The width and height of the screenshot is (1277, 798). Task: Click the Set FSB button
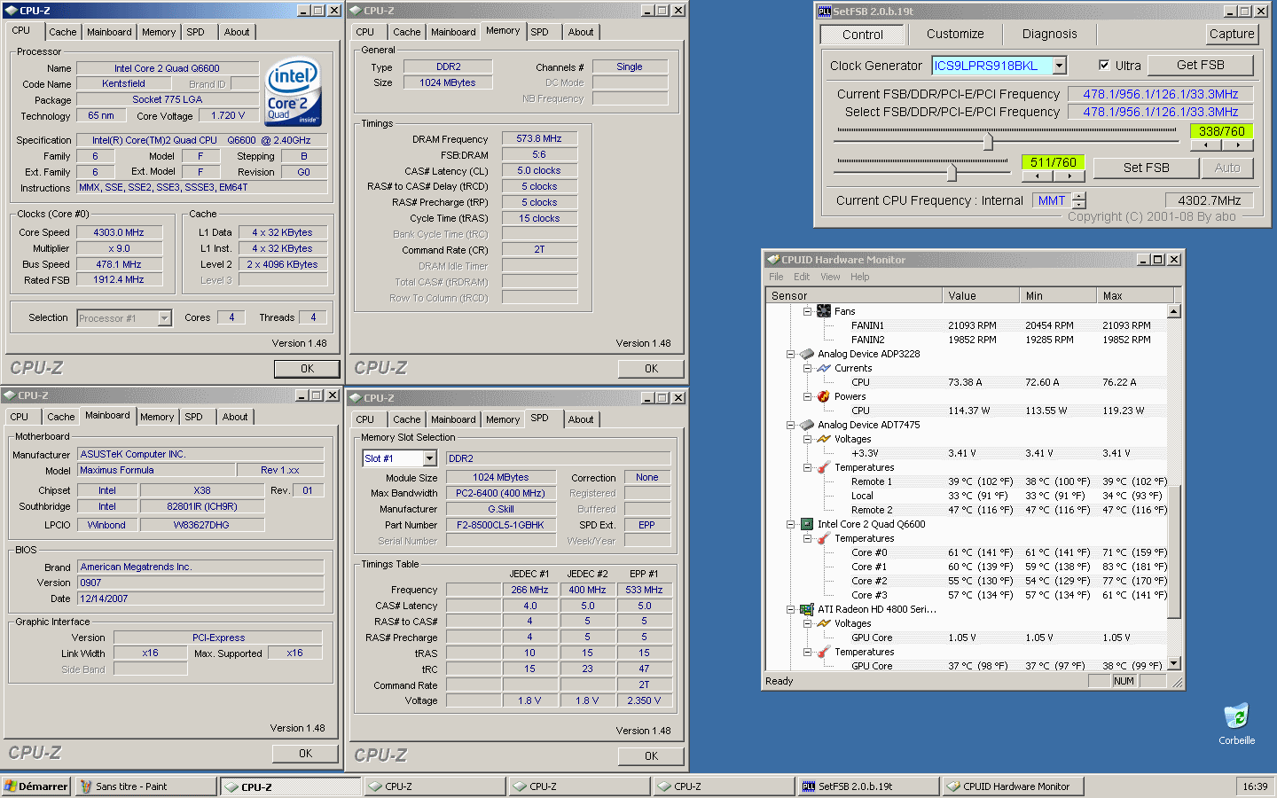pyautogui.click(x=1146, y=168)
